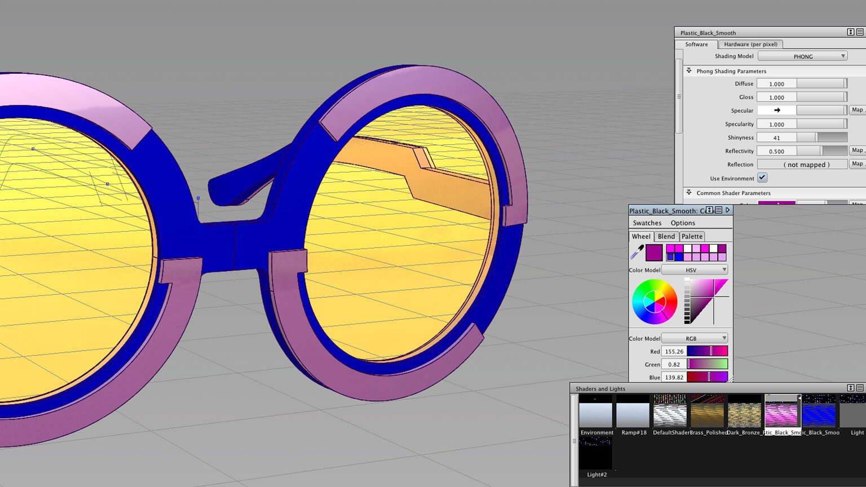Select the Light#2 item icon
Image resolution: width=866 pixels, height=487 pixels.
click(x=595, y=453)
